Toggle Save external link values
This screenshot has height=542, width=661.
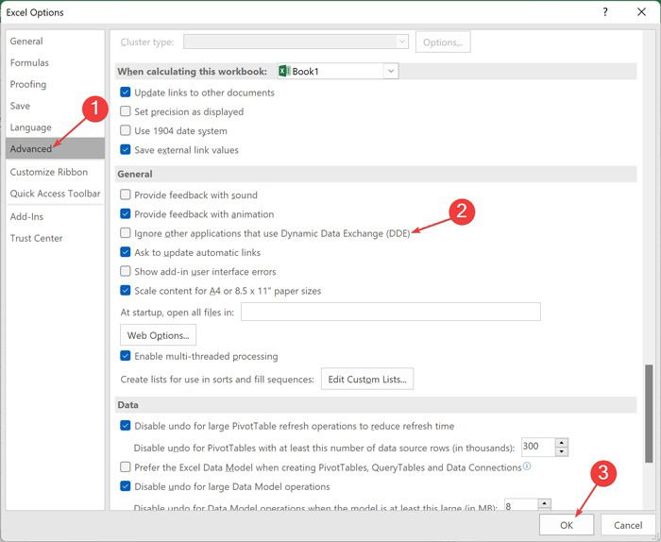point(126,149)
